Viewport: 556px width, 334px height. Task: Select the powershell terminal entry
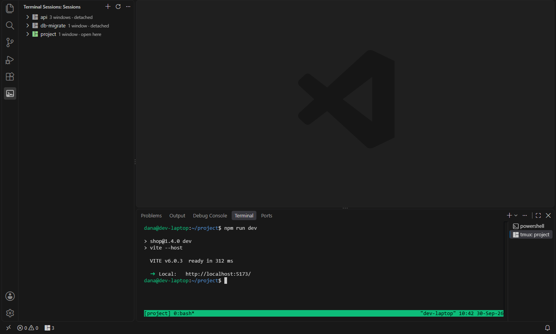(531, 226)
